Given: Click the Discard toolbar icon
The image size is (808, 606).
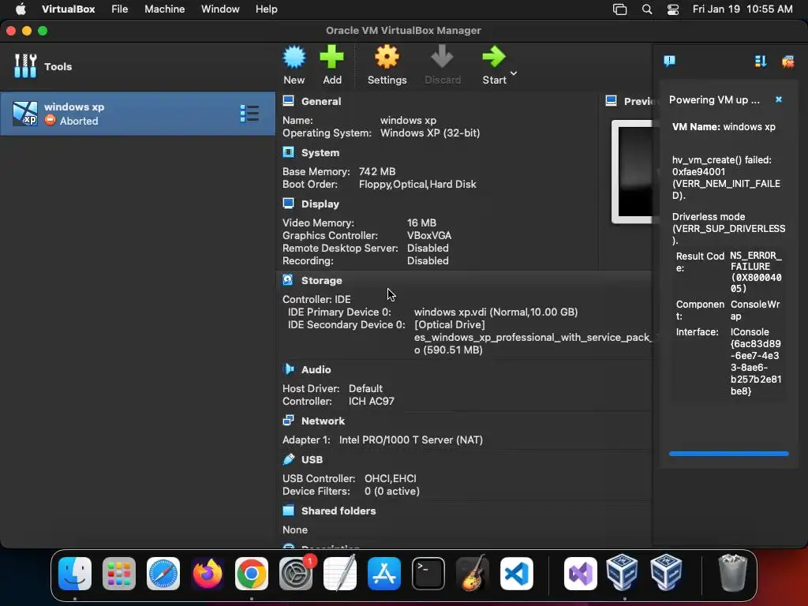Looking at the screenshot, I should tap(442, 57).
